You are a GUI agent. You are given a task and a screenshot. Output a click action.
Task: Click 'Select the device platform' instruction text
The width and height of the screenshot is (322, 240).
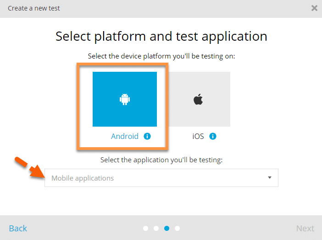click(x=161, y=56)
